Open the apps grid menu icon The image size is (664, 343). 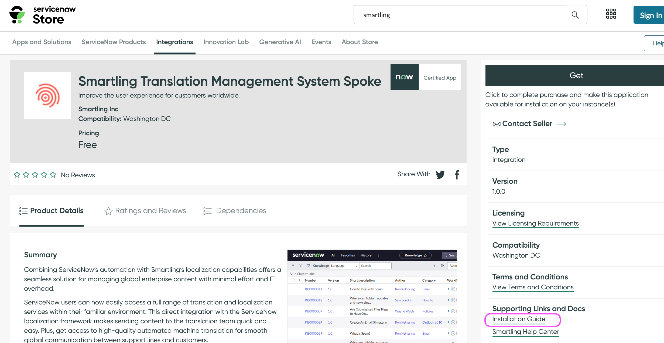pyautogui.click(x=611, y=14)
